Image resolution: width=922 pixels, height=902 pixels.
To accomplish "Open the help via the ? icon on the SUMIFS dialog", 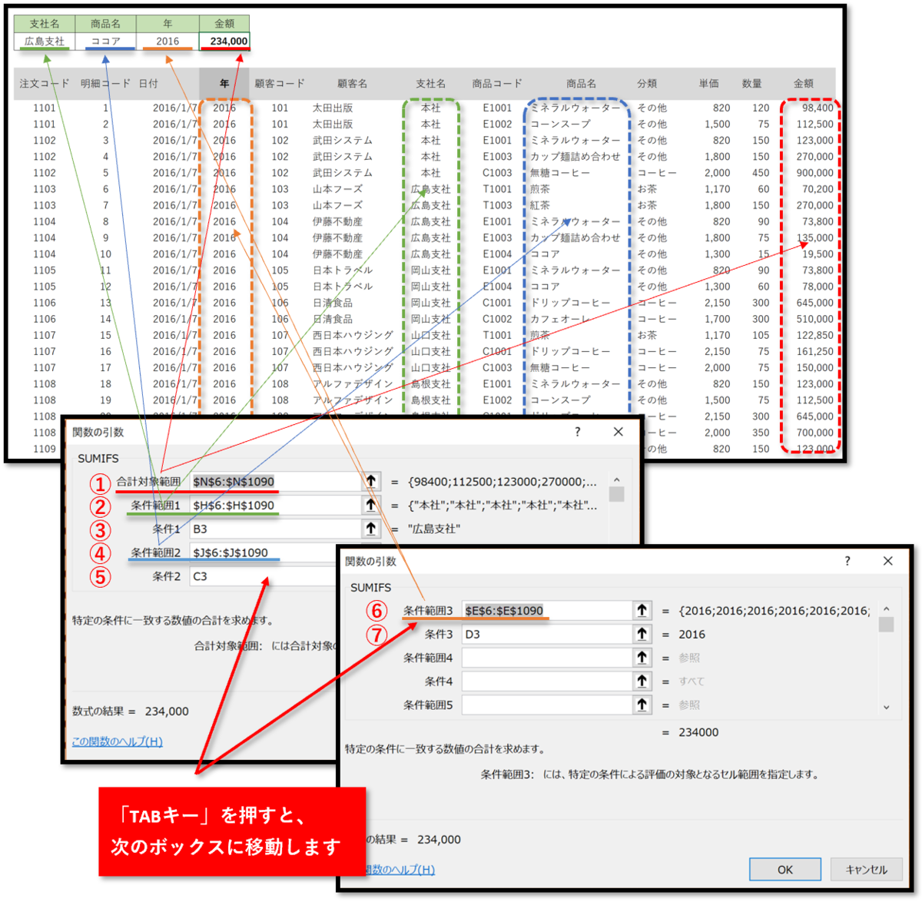I will point(847,561).
